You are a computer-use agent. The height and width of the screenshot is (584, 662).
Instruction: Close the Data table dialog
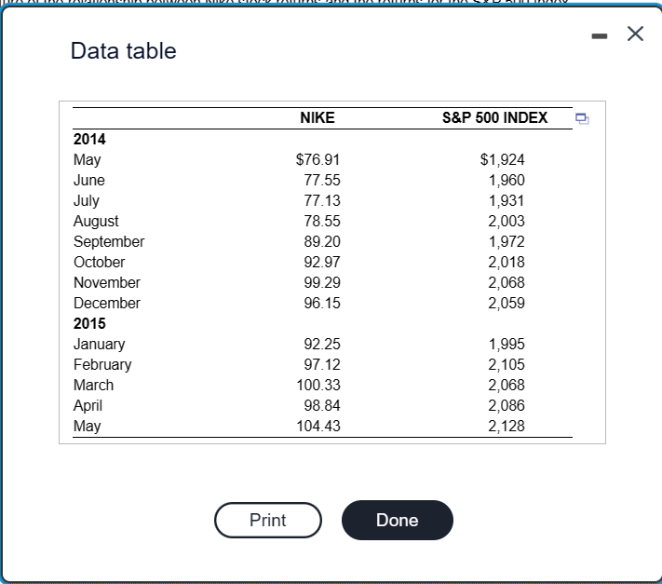click(635, 34)
